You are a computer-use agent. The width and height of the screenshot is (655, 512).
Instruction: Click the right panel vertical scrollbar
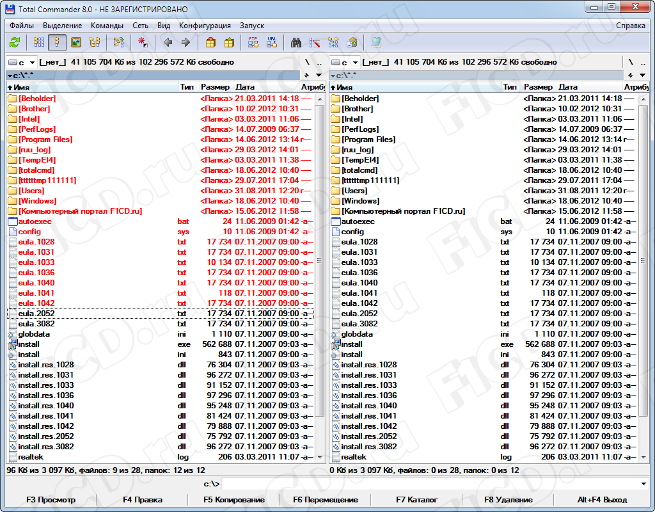click(643, 260)
